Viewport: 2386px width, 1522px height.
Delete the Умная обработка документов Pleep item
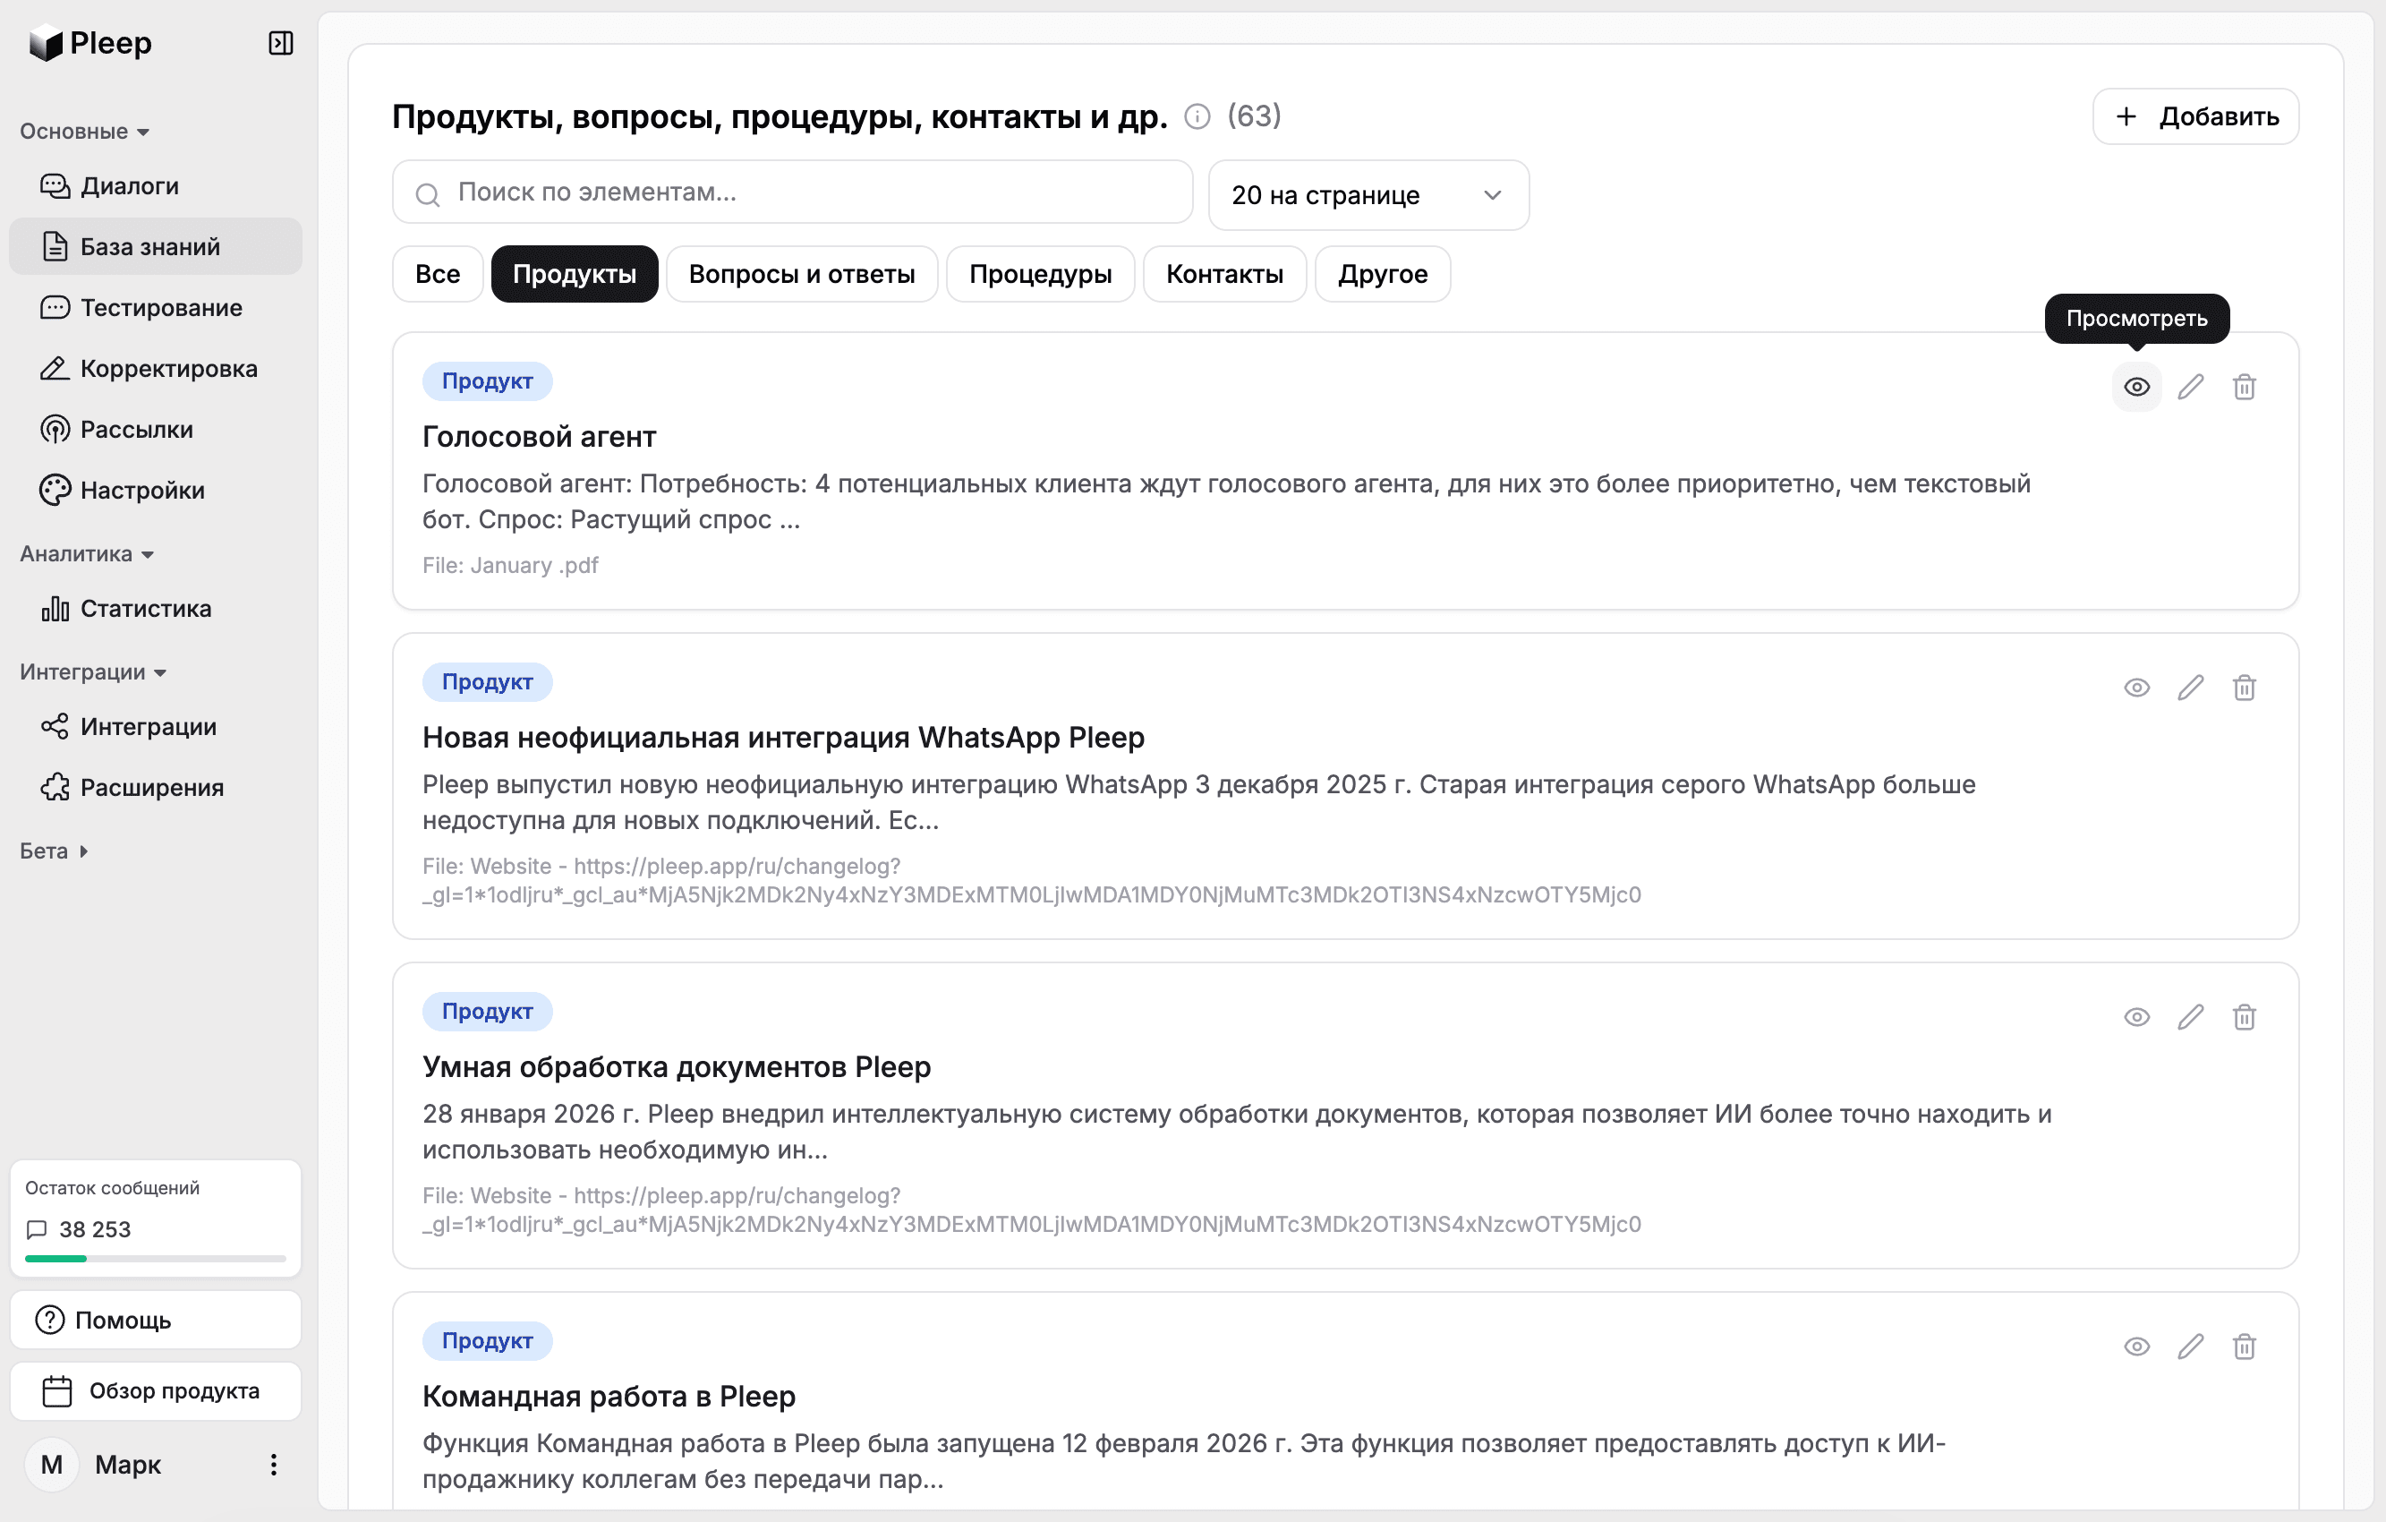point(2245,1016)
